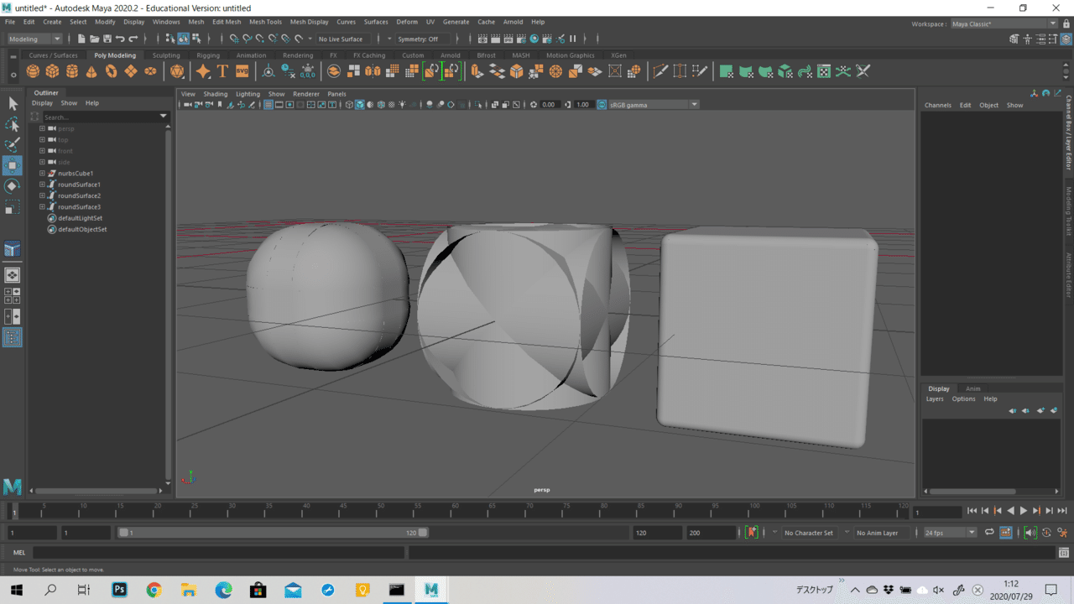
Task: Toggle the Channel Box icon on status line
Action: (1066, 39)
